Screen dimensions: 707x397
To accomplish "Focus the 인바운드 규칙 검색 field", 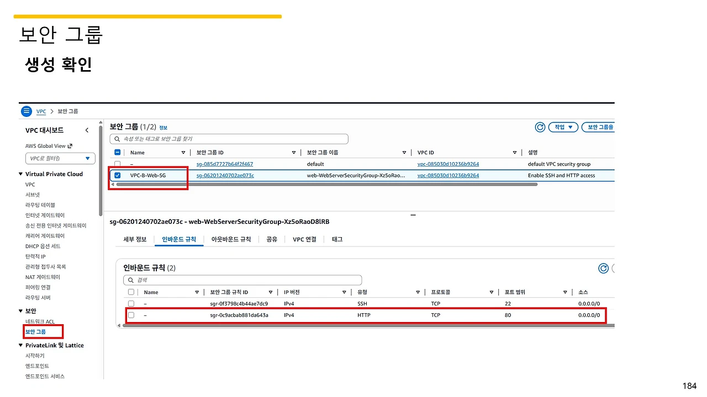I will point(242,280).
